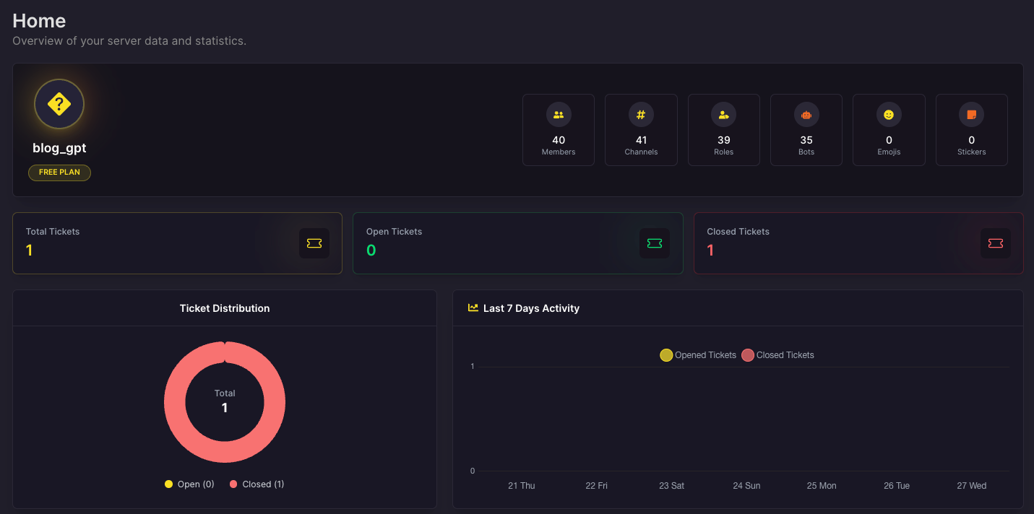The width and height of the screenshot is (1034, 514).
Task: Click the green Open Tickets ticket icon
Action: click(655, 243)
